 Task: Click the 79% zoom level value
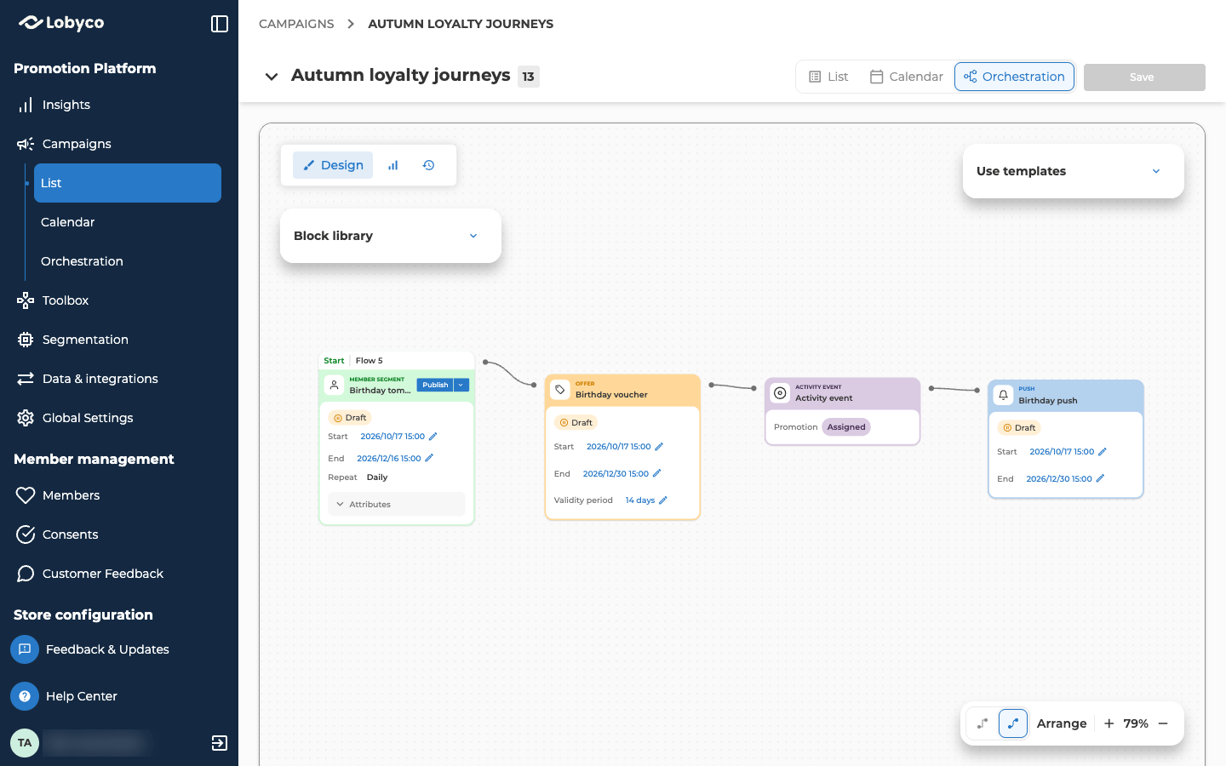pyautogui.click(x=1136, y=723)
